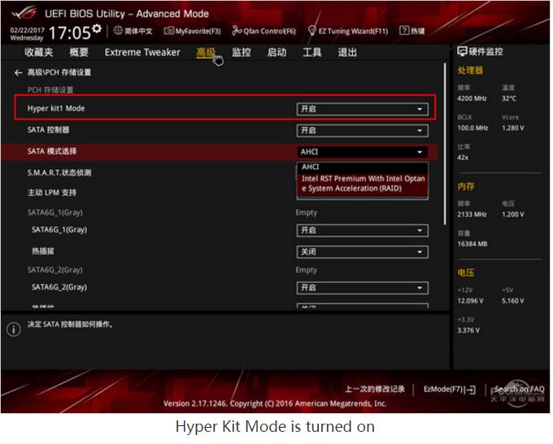Toggle the SATA6G_2(Gray) enable setting

point(361,288)
